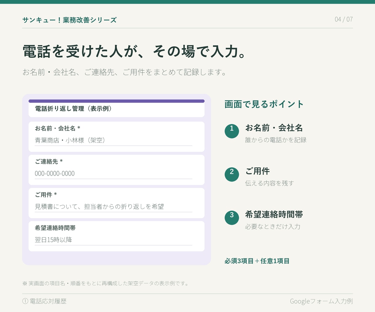The image size is (375, 312).
Task: Click the ご連絡先 * form label
Action: pos(49,162)
